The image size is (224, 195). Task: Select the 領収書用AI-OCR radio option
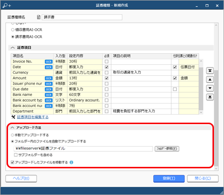[13, 30]
